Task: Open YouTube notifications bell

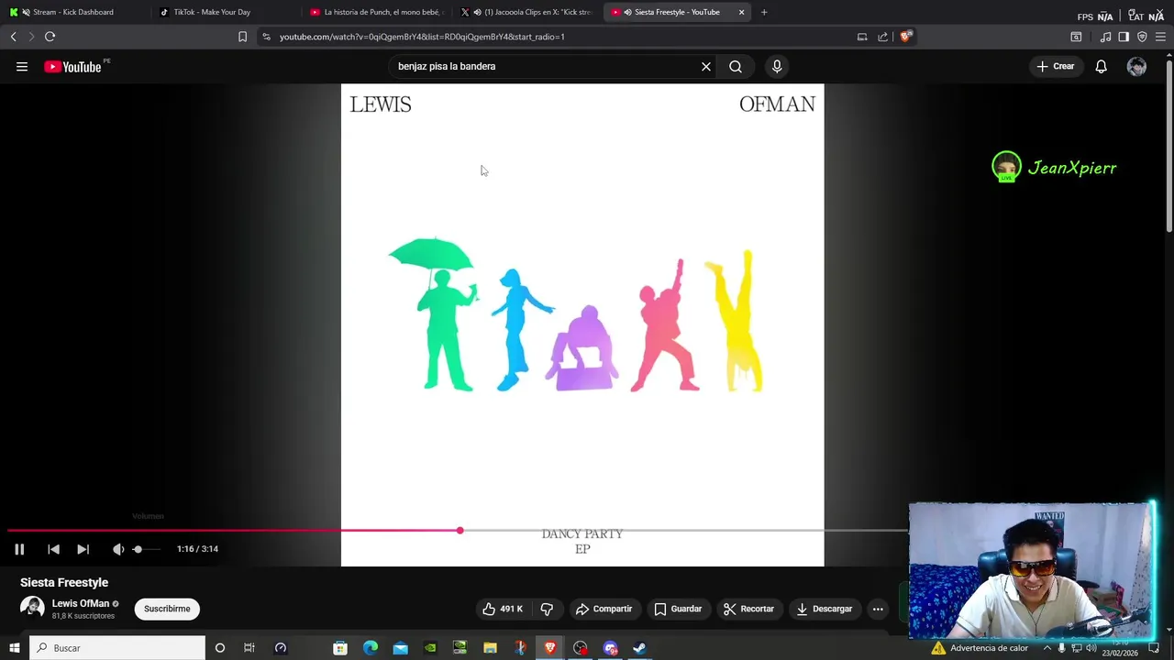Action: pos(1102,66)
